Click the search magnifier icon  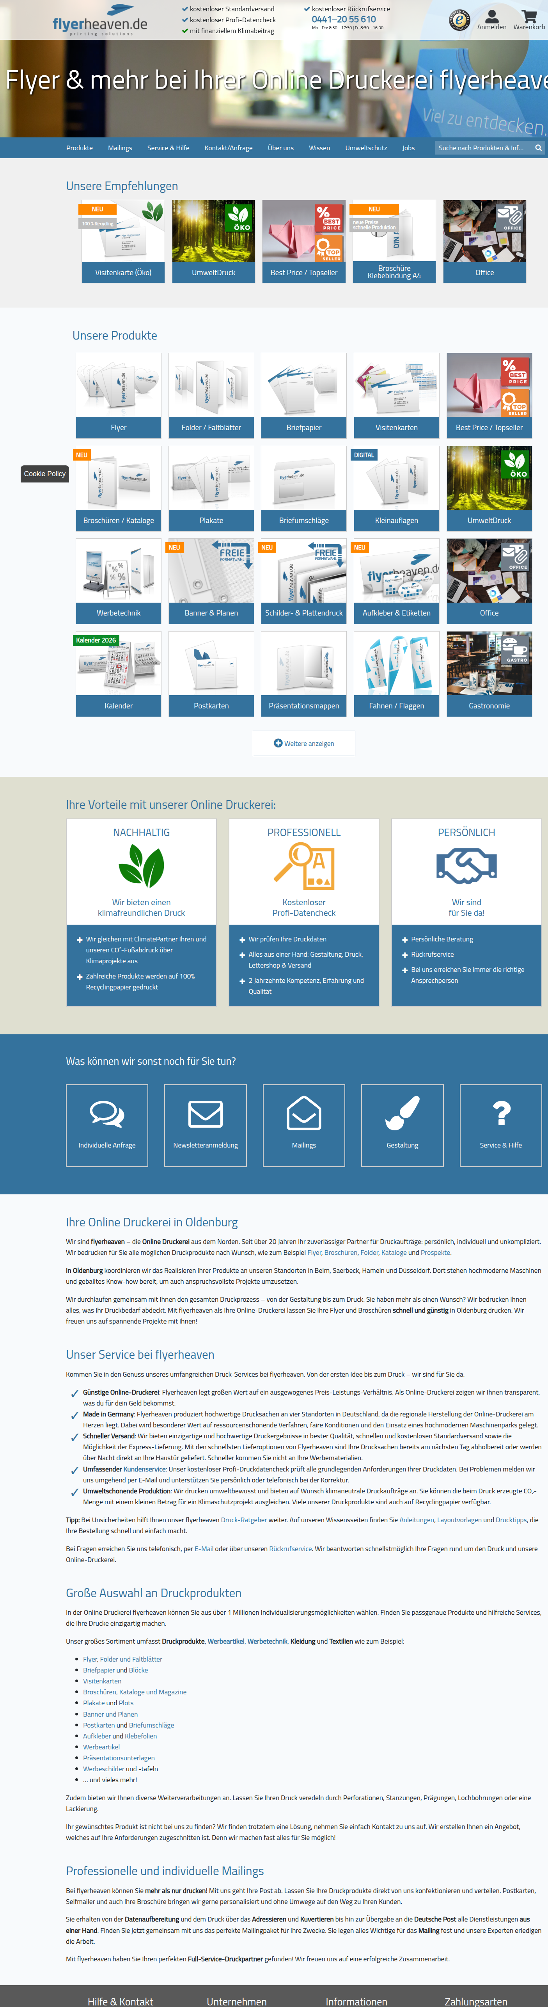(x=538, y=148)
